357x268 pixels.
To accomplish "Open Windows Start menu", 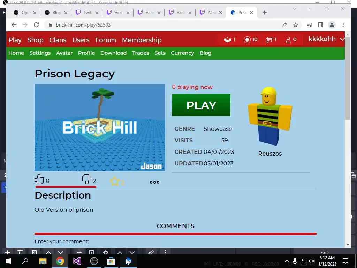I will click(x=8, y=261).
